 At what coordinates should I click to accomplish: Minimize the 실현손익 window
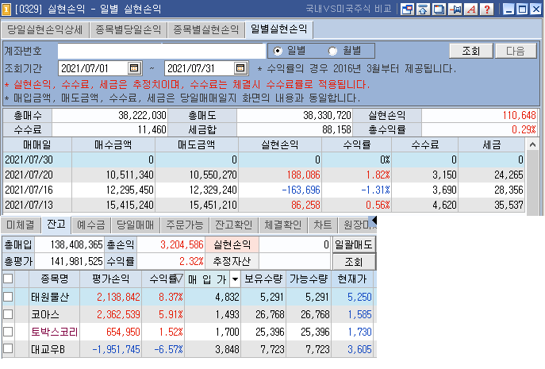tap(509, 9)
